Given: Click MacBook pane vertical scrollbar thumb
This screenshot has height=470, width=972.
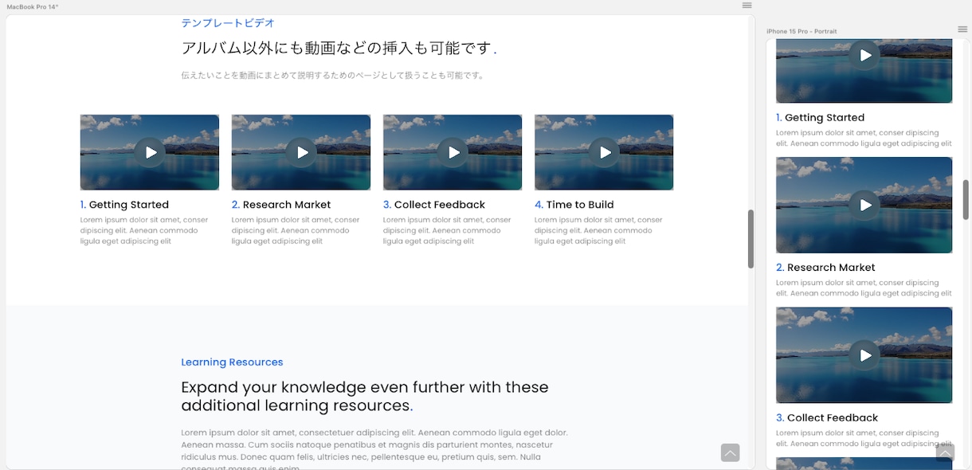Looking at the screenshot, I should [x=751, y=239].
